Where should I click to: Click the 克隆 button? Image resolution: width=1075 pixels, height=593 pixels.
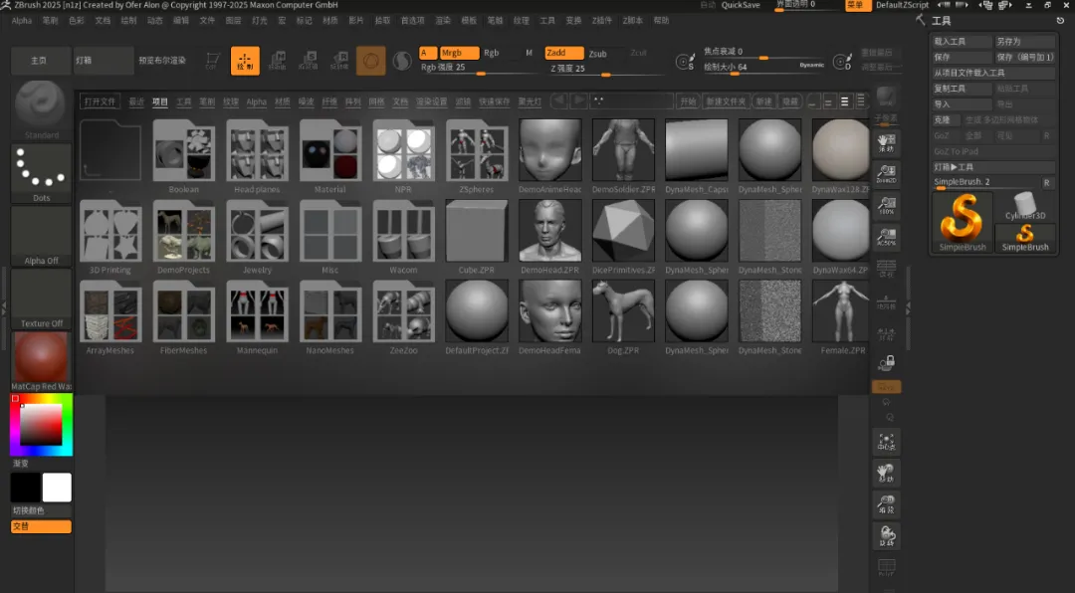[x=947, y=120]
